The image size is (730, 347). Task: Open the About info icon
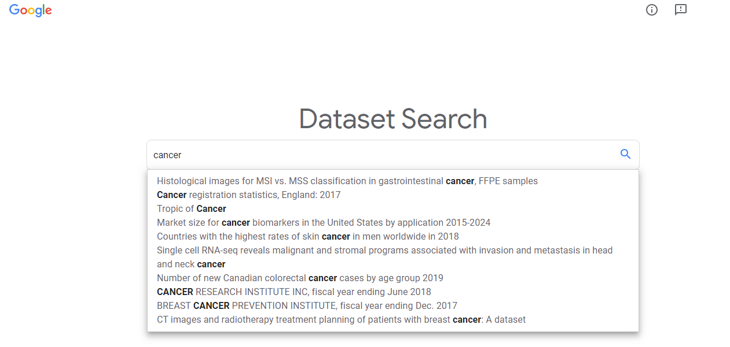[x=652, y=10]
